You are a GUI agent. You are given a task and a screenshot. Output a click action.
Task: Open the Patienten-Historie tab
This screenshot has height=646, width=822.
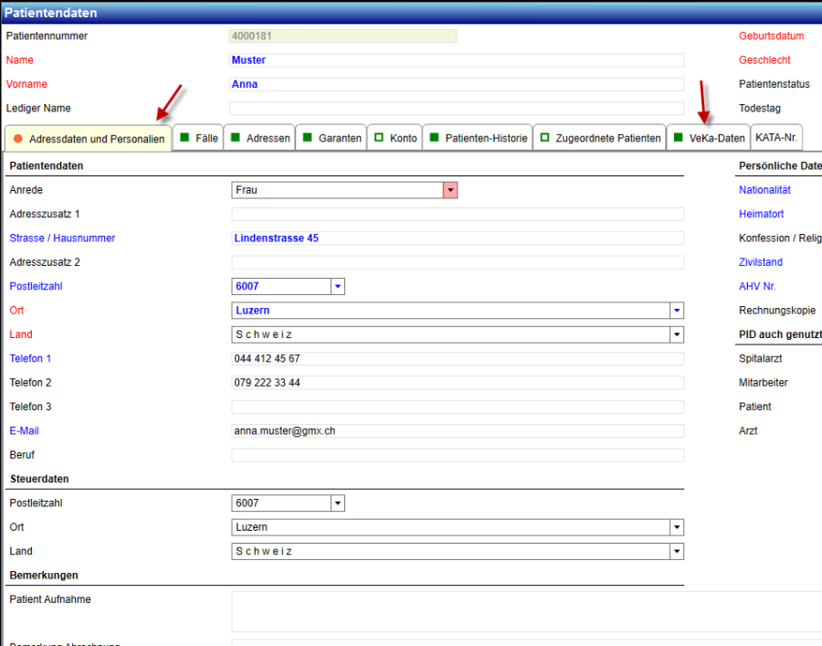point(479,138)
